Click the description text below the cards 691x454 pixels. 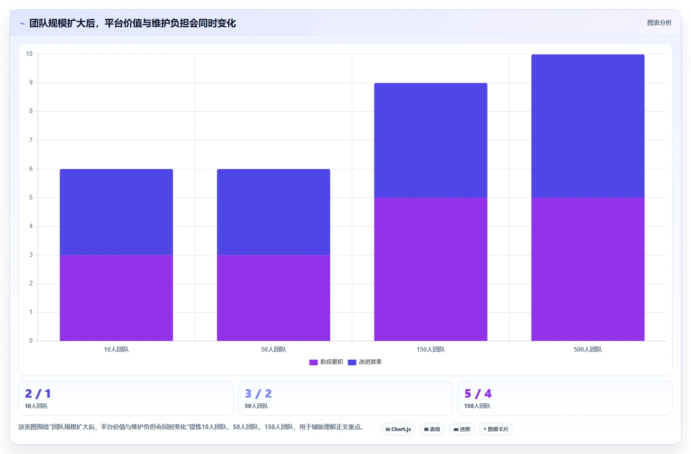tap(191, 427)
